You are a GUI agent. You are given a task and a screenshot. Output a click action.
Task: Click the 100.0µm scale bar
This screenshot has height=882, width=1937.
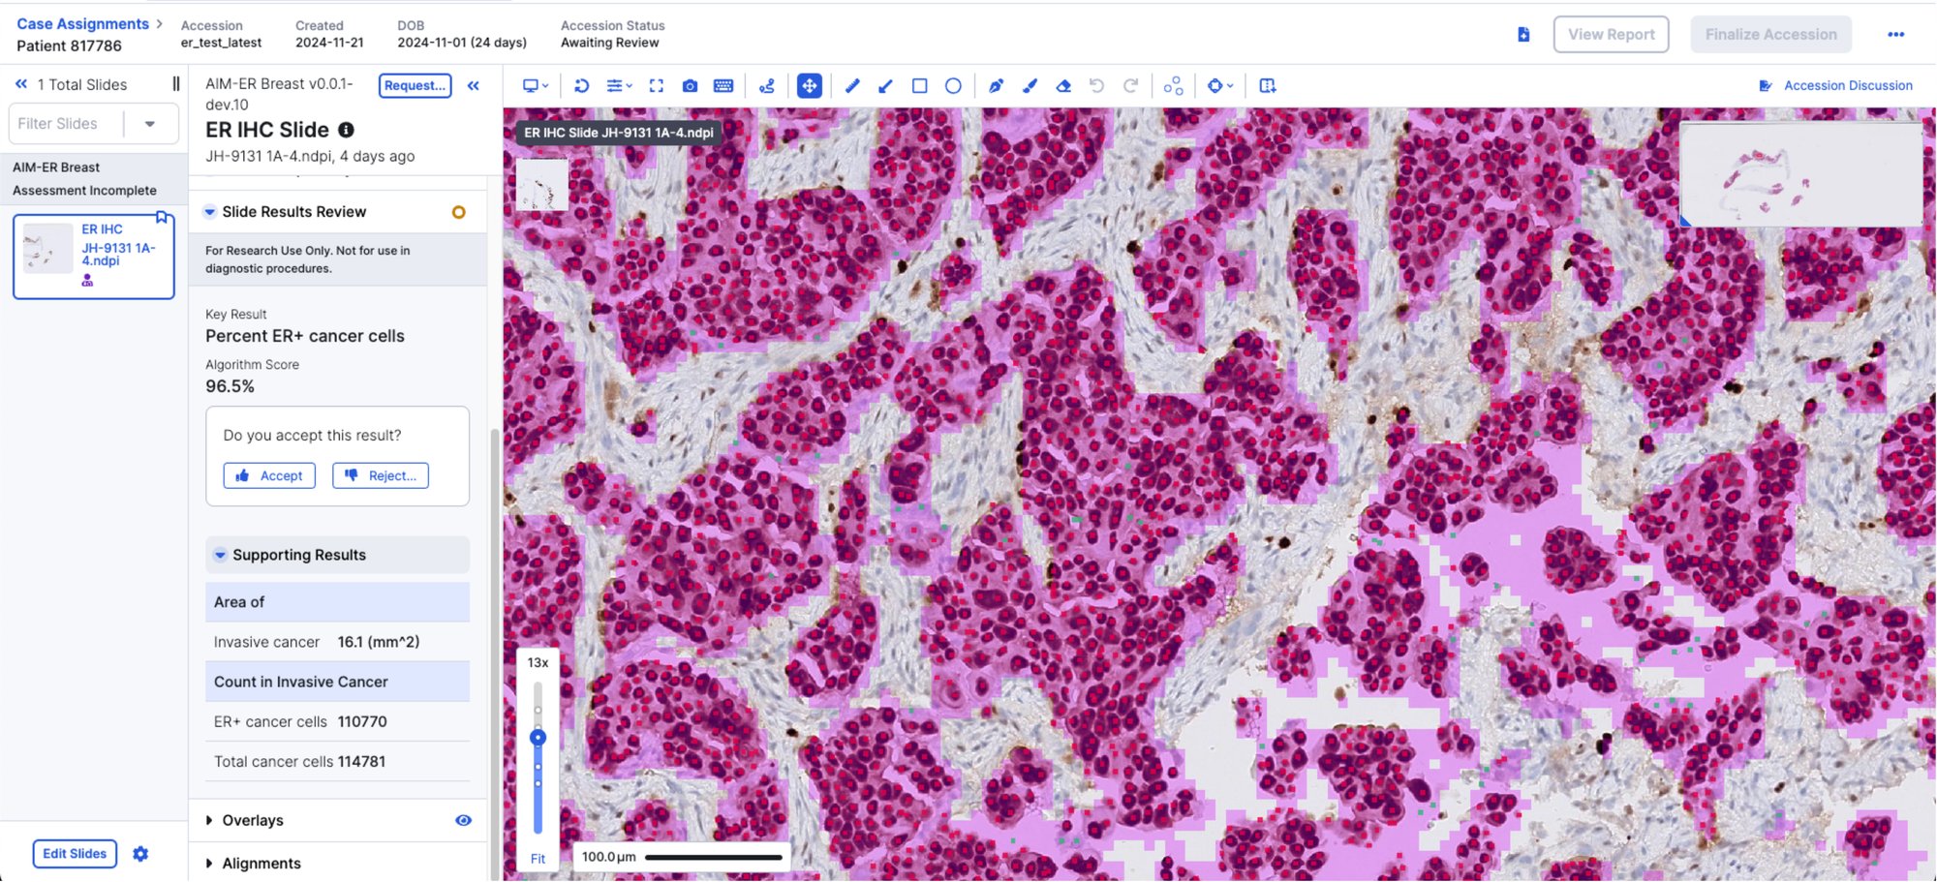click(x=682, y=858)
